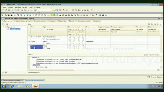Viewport: 164px width, 92px height.
Task: Click the Copy icon in main toolbar
Action: click(15, 10)
